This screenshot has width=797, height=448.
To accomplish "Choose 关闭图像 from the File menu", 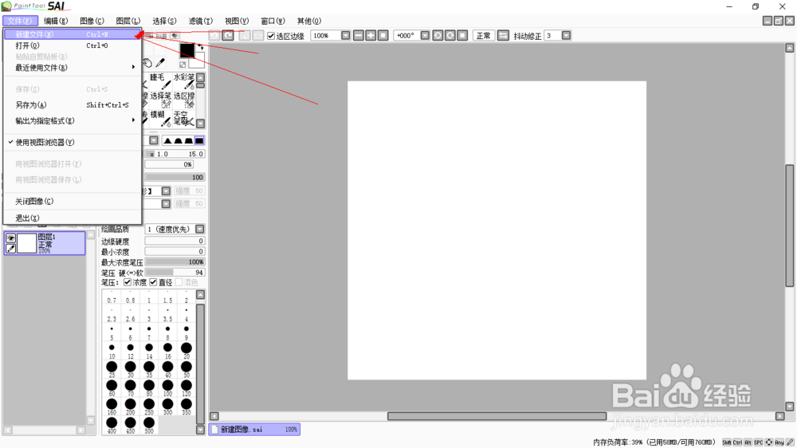I will 73,202.
